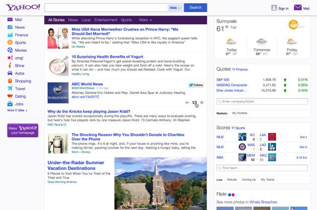Switch to the Results tab in Scores
Image resolution: width=317 pixels, height=210 pixels.
[x=232, y=179]
